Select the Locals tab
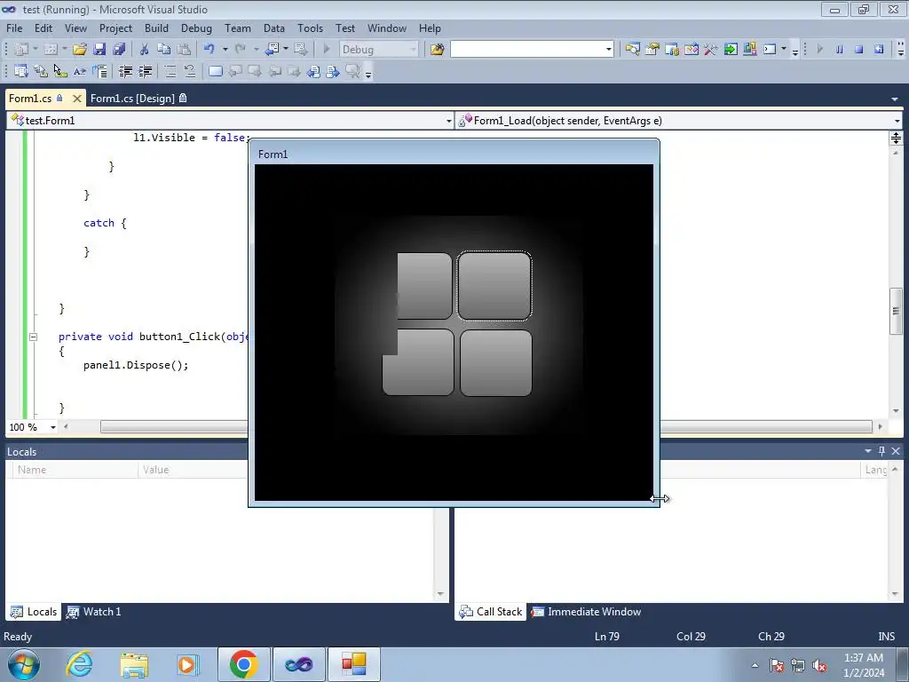Screen dimensions: 909x682 tap(34, 611)
